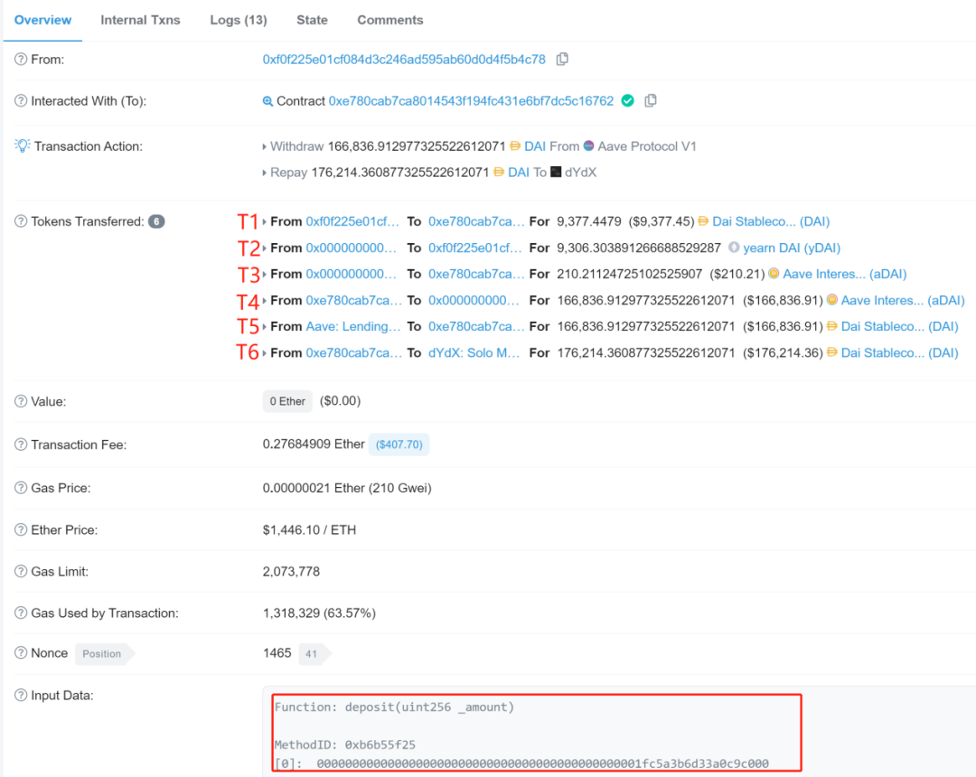Click the help icon beside From

[x=21, y=59]
